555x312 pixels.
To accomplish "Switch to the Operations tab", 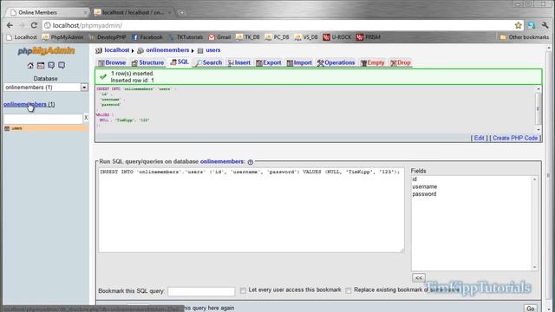I will click(x=336, y=62).
